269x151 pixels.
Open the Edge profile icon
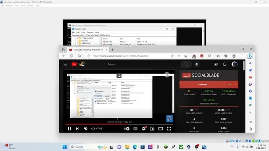pyautogui.click(x=234, y=56)
